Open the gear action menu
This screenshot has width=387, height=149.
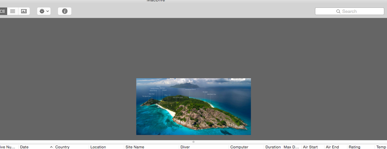point(44,11)
